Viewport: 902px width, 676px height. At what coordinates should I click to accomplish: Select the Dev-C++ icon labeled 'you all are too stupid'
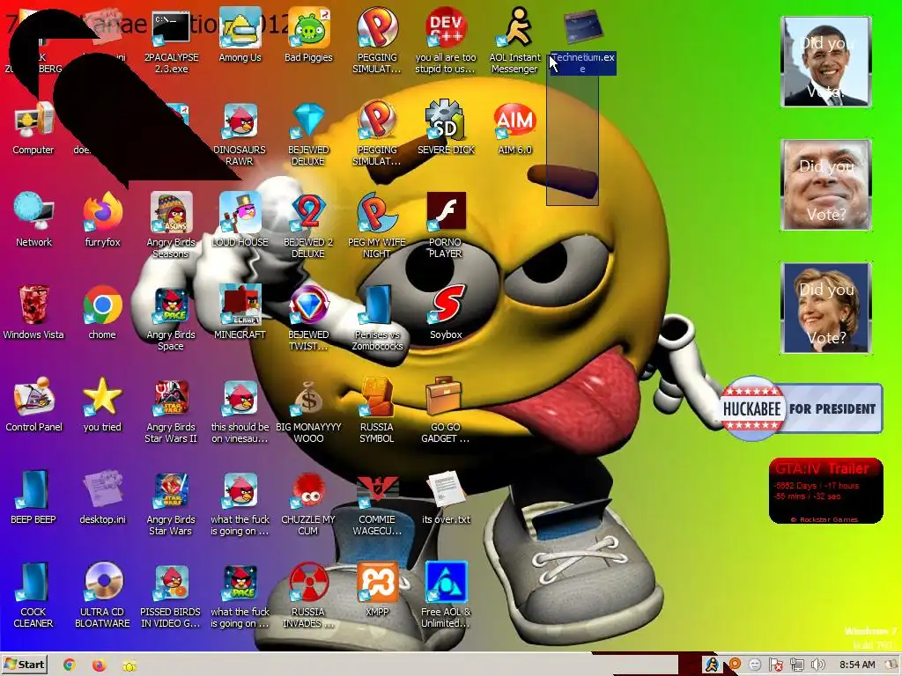pos(446,41)
